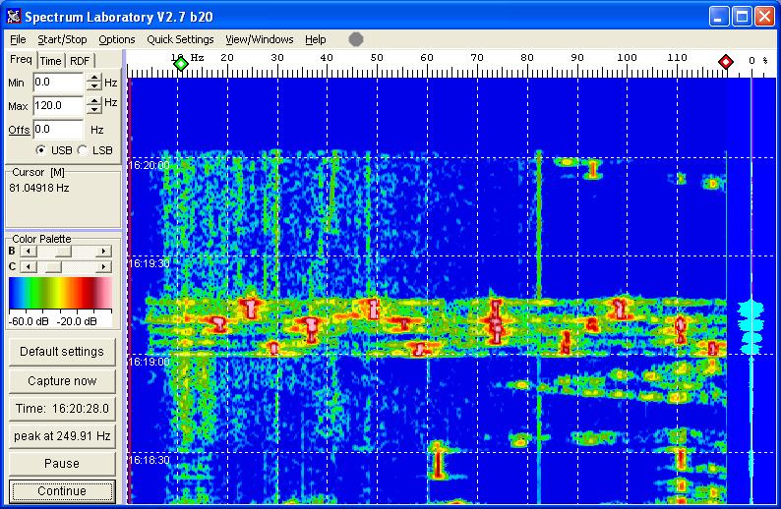Minimize the Spectrum Laboratory window
781x509 pixels.
click(x=718, y=17)
